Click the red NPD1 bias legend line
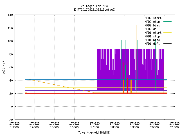Image resolution: width=180 pixels, height=135 pixels. point(168,40)
